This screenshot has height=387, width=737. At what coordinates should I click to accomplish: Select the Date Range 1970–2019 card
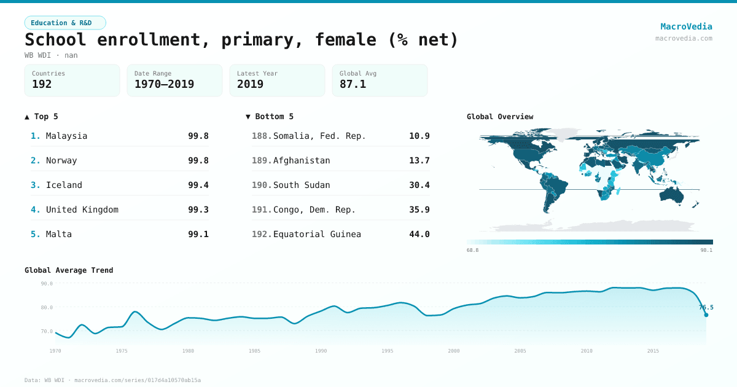174,80
